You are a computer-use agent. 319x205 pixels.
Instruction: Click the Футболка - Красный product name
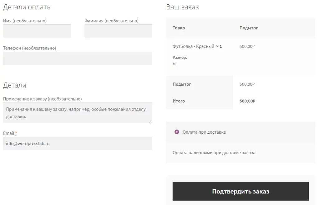(193, 46)
